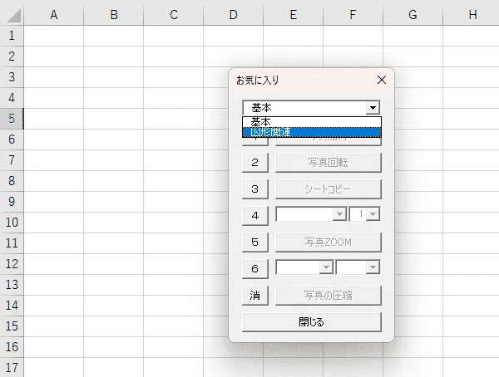Select row 11 header
The width and height of the screenshot is (499, 377).
pos(12,243)
